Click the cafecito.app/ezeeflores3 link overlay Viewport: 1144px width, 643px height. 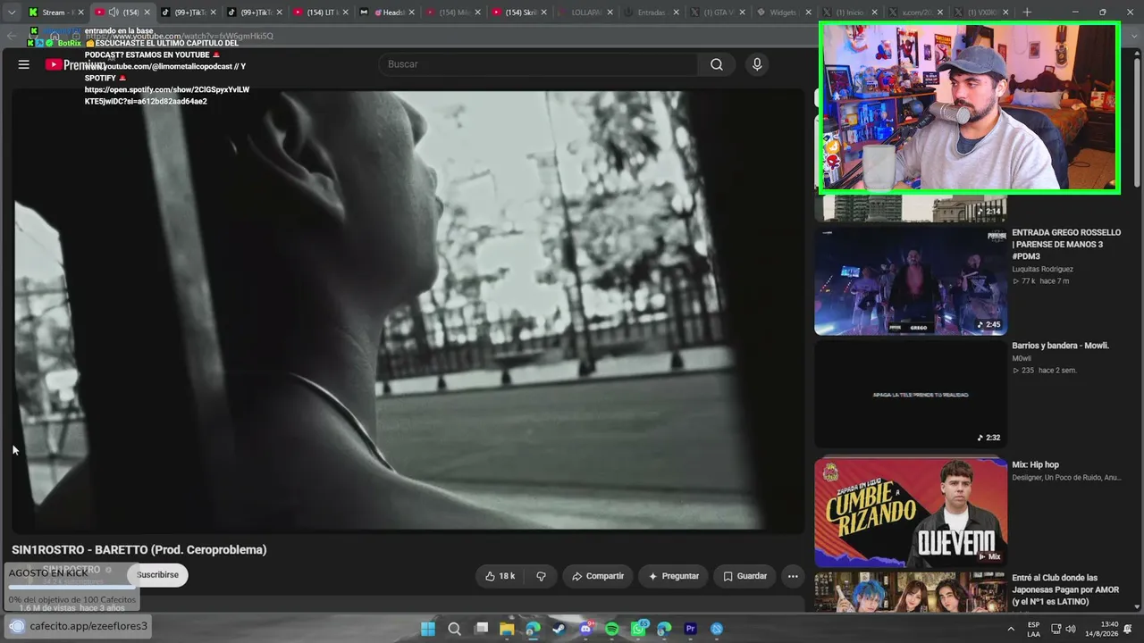[79, 626]
